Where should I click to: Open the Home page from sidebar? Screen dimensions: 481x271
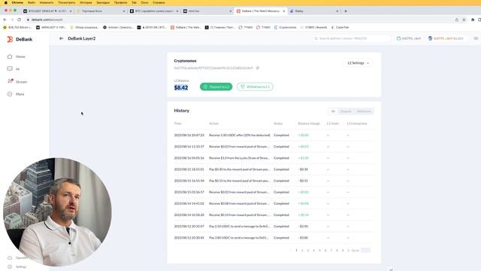point(17,56)
